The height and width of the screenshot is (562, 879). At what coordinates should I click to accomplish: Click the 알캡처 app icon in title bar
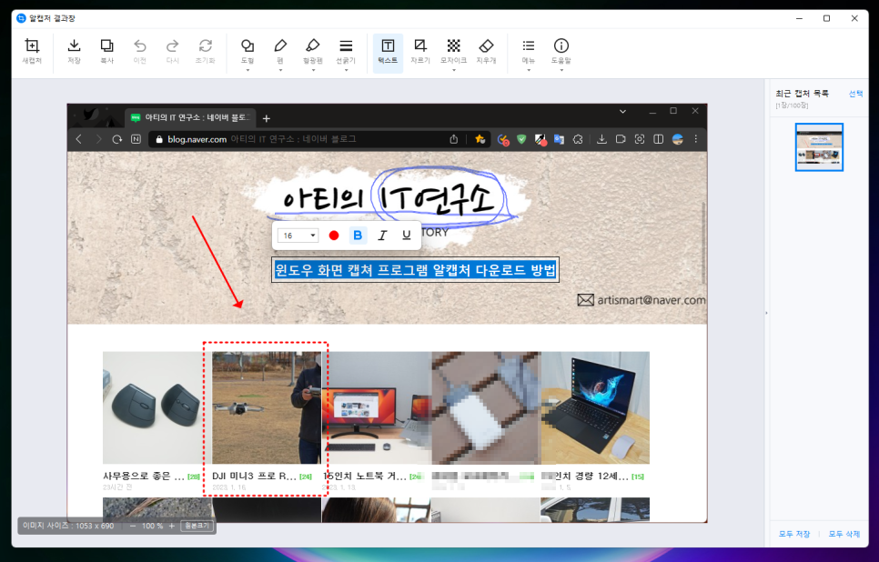21,18
